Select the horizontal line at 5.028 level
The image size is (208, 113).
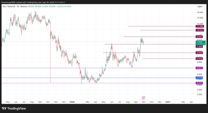pyautogui.click(x=169, y=59)
